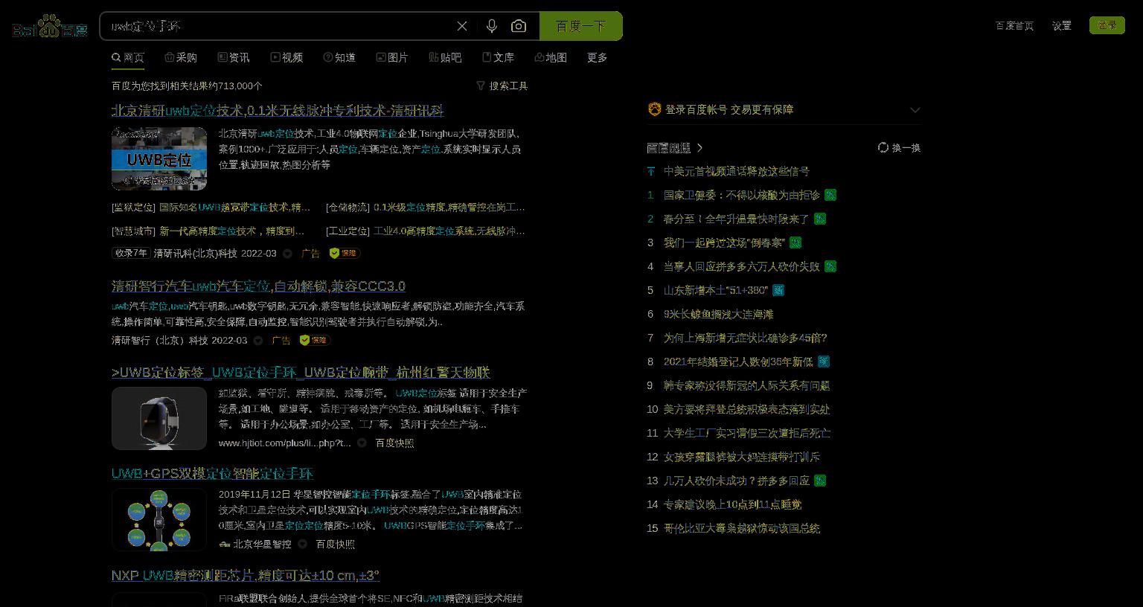1143x607 pixels.
Task: Open the 清研智行汽车uwb汽车定位 result title
Action: pyautogui.click(x=258, y=286)
